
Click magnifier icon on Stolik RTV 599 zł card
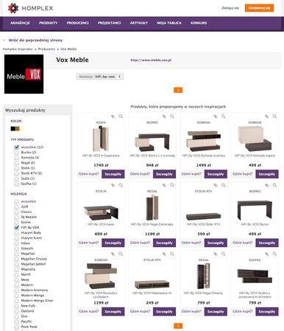pyautogui.click(x=224, y=185)
